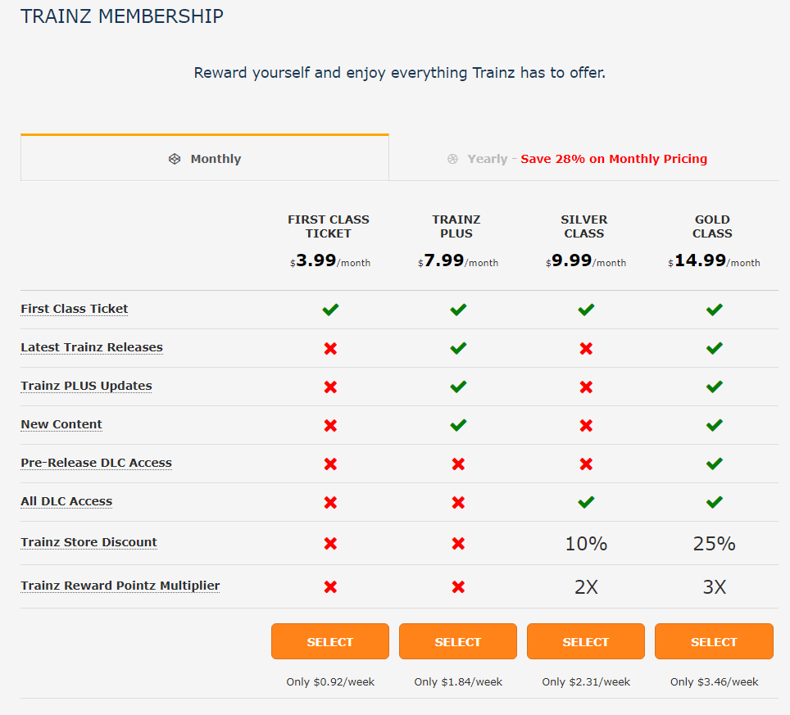Select the First Class Ticket plan

click(x=330, y=641)
